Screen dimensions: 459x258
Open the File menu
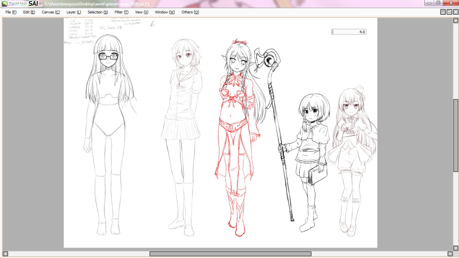(11, 12)
